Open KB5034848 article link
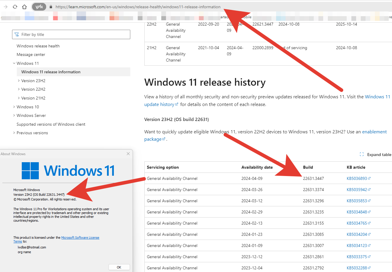392x272 pixels. click(x=358, y=212)
